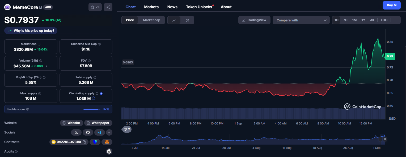Screen dimensions: 406x157
Task: Click the Vol/Mkt Cap info icon
Action: pos(44,77)
